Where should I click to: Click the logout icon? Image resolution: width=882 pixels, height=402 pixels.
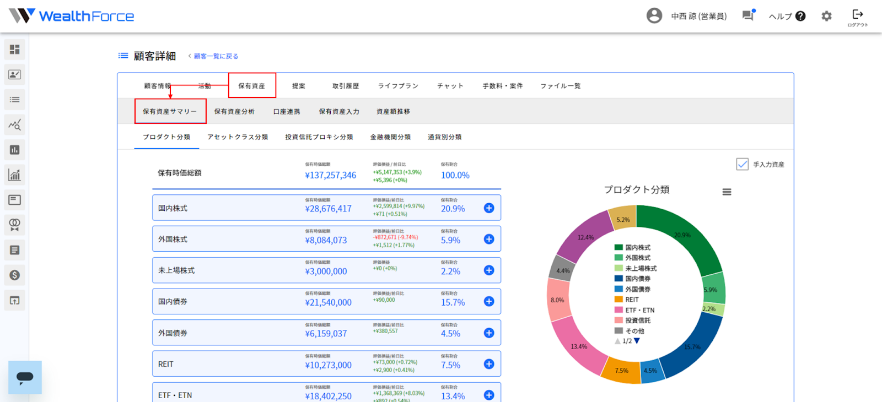coord(858,17)
